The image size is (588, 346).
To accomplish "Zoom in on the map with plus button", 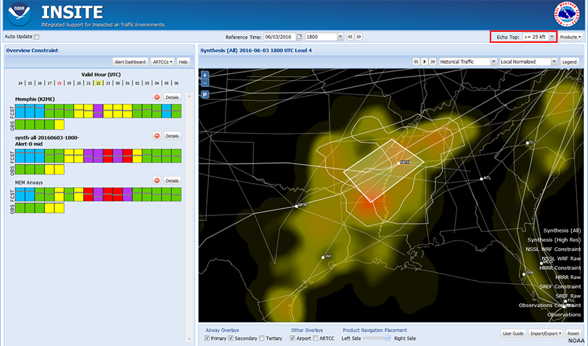I will point(205,75).
